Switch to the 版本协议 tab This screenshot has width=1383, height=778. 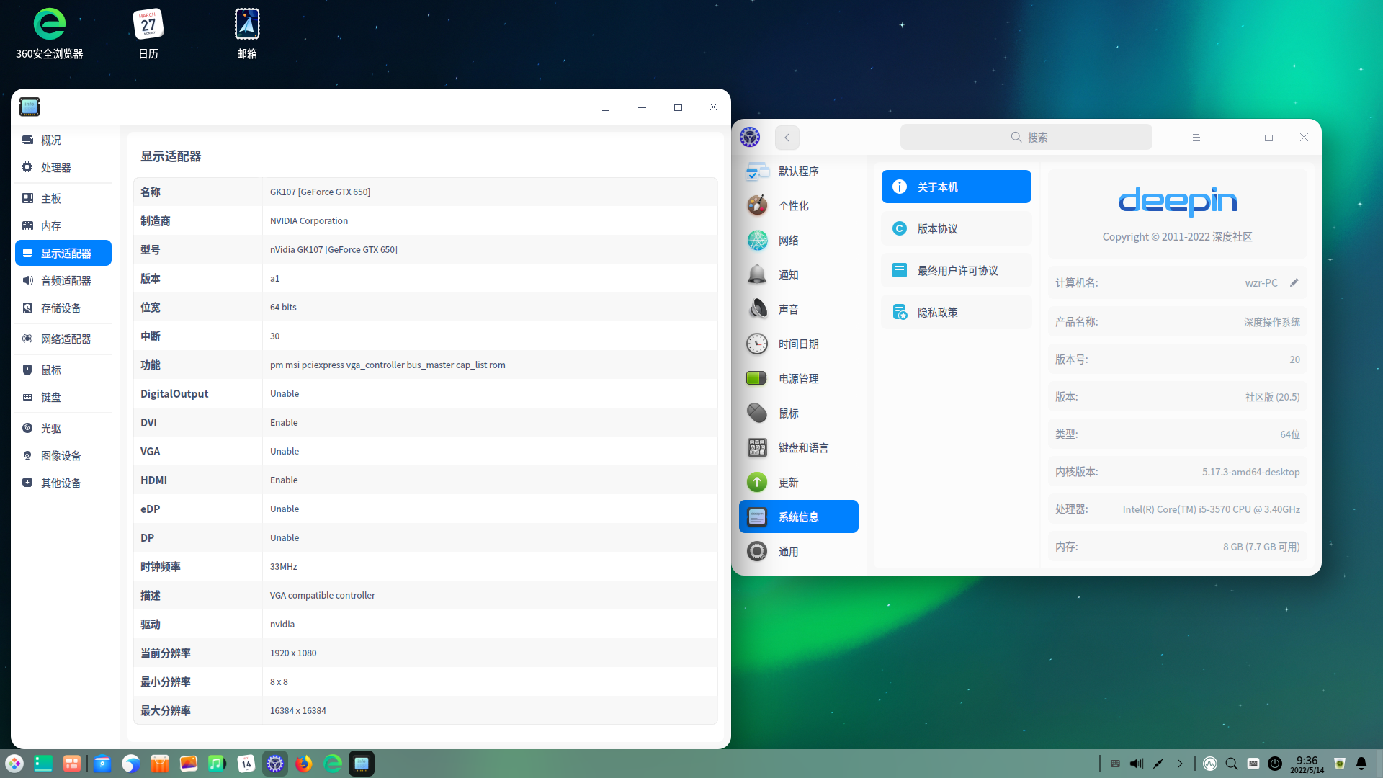click(x=956, y=228)
